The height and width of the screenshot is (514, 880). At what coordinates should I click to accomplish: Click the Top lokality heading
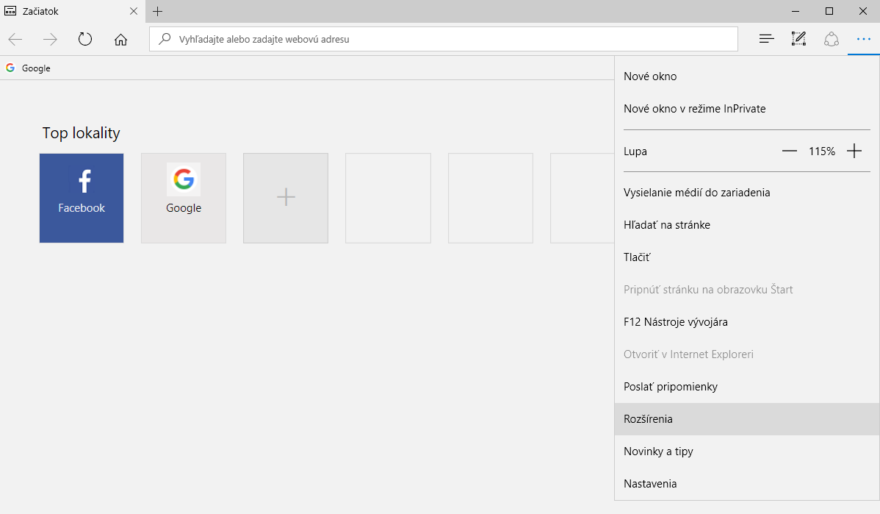[x=82, y=133]
